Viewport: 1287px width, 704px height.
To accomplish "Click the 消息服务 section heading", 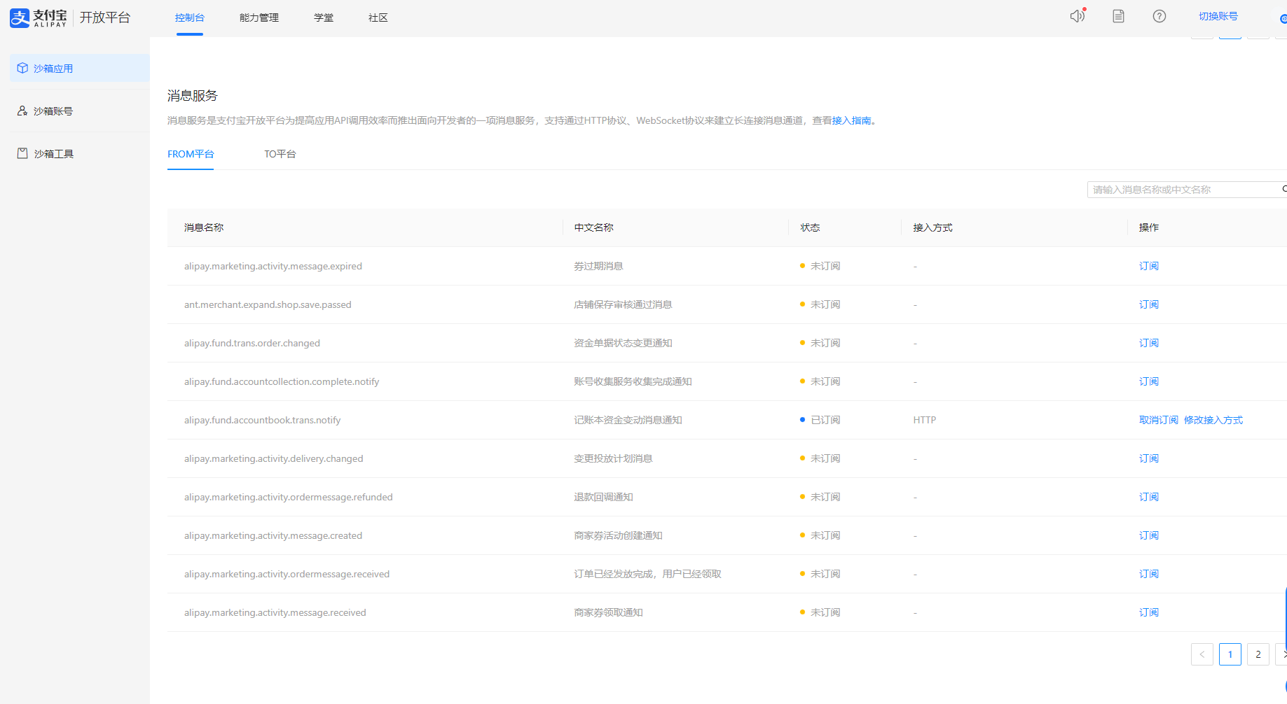I will coord(193,96).
